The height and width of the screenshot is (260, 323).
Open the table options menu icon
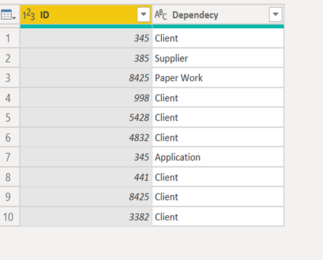[8, 15]
